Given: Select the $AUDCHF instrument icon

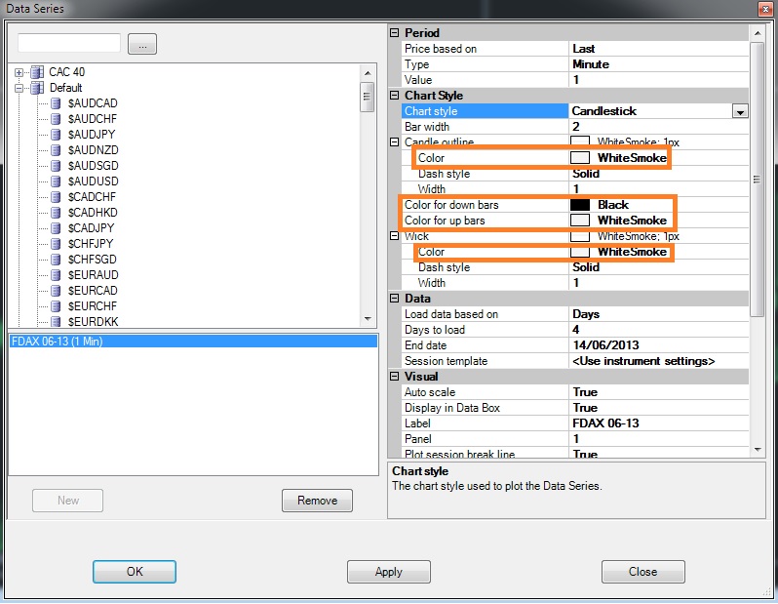Looking at the screenshot, I should (57, 119).
